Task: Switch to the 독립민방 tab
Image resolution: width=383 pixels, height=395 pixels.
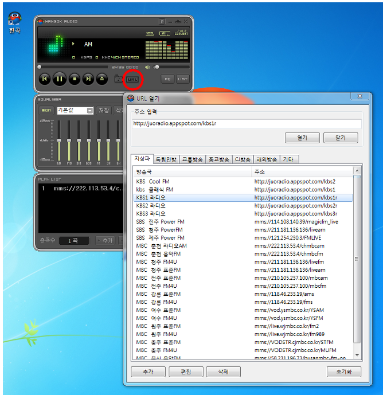Action: 166,159
